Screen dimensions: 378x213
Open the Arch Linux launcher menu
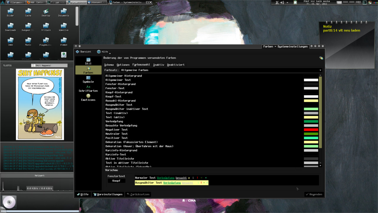2,2
